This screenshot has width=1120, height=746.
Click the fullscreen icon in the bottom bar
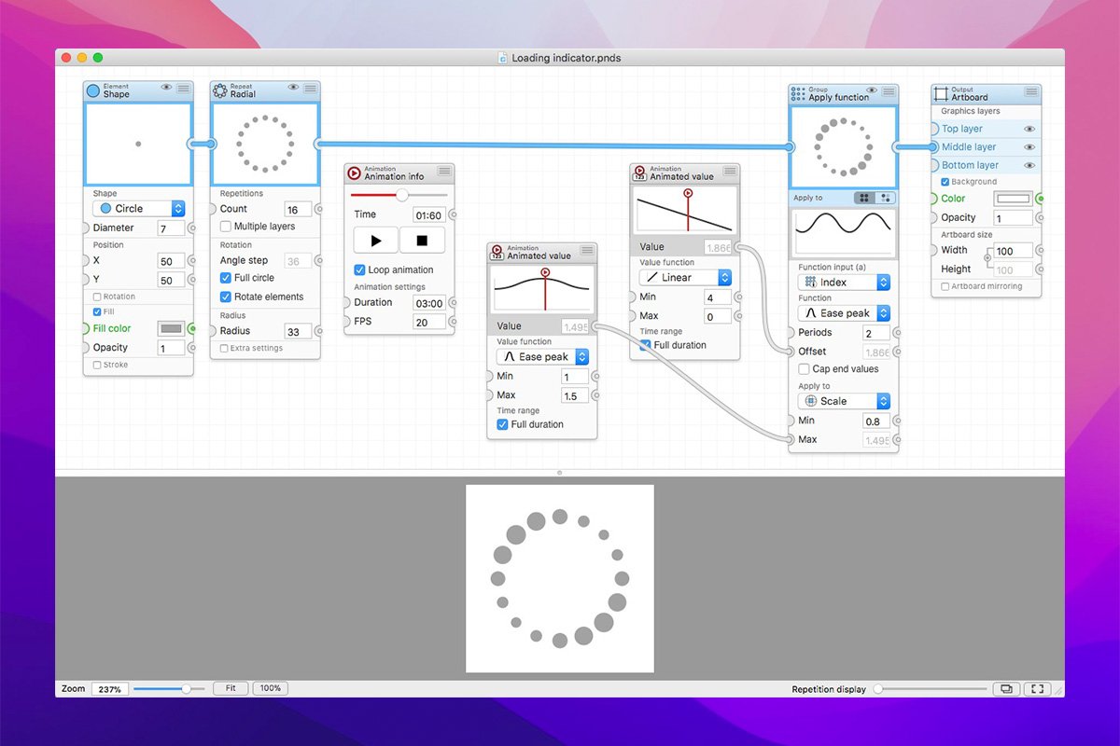click(1036, 689)
